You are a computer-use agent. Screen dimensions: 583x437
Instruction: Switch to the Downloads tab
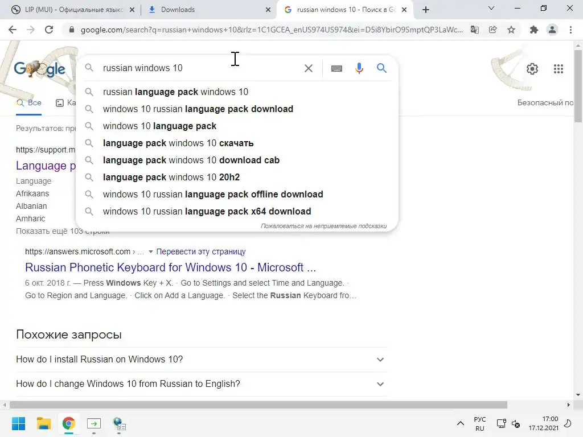[x=208, y=10]
